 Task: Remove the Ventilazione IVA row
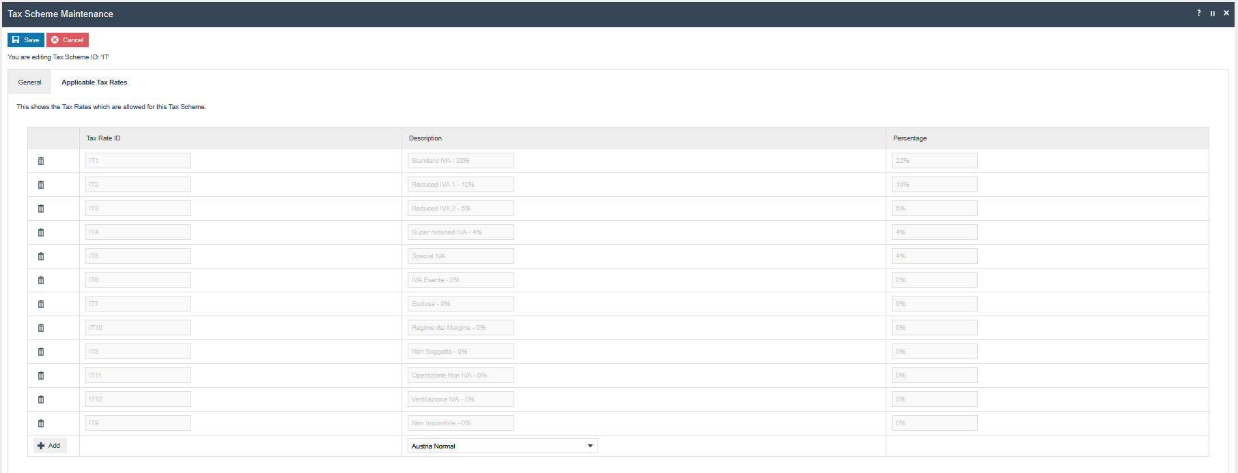[x=41, y=399]
